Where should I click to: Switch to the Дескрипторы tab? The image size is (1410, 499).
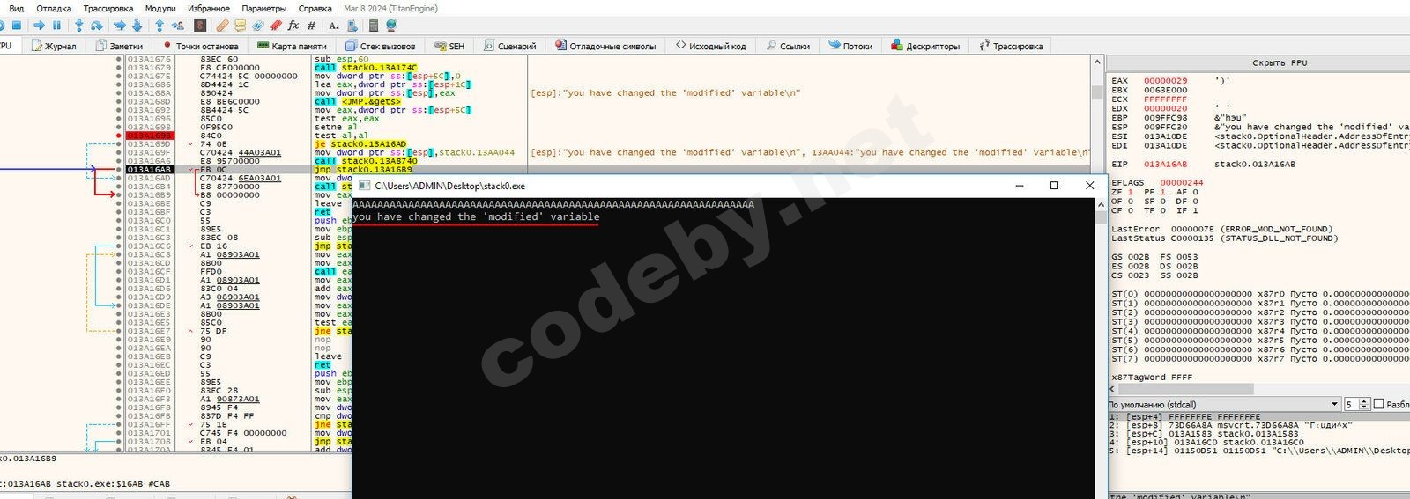[x=925, y=46]
